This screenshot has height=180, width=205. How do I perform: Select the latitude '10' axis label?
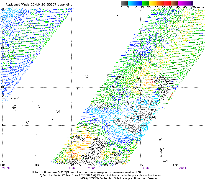pyautogui.click(x=2, y=87)
